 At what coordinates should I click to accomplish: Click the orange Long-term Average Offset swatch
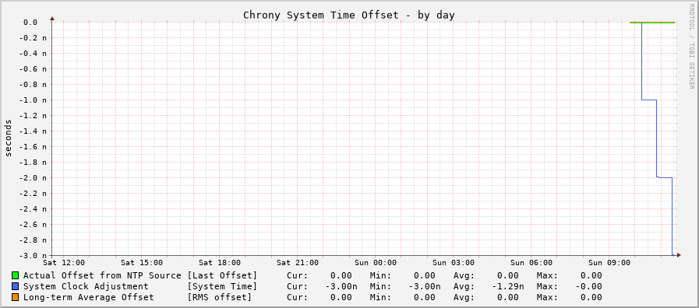tap(15, 297)
